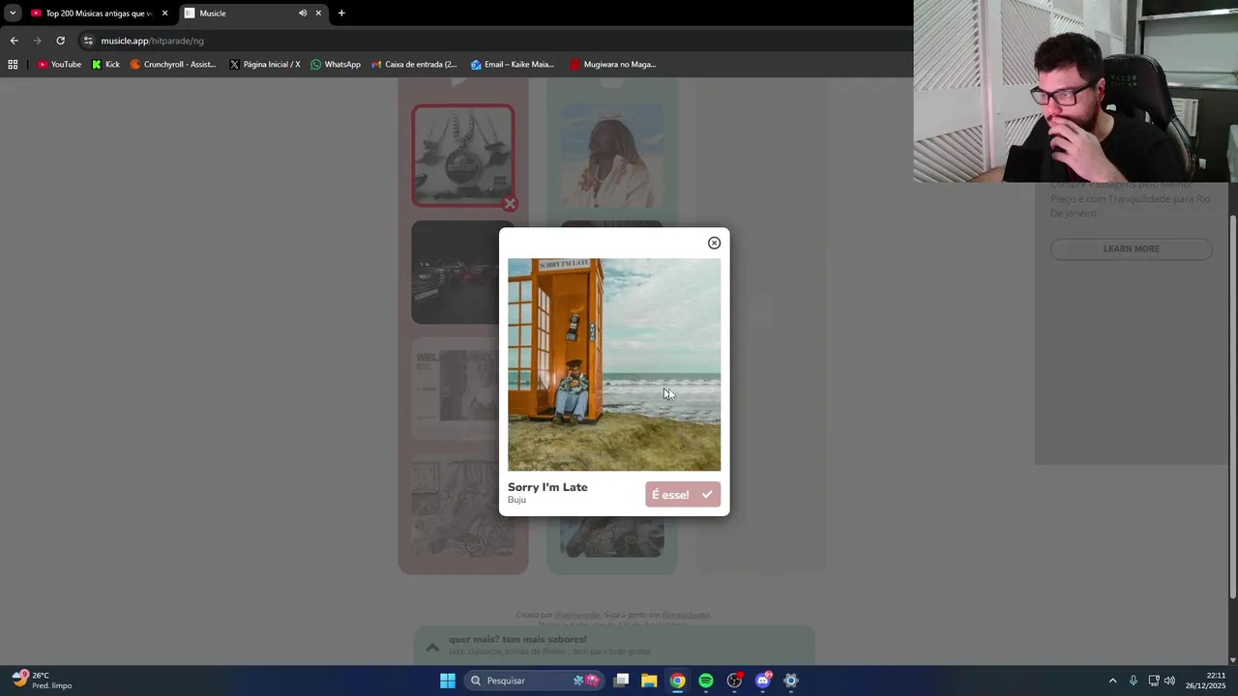Screen dimensions: 1238x696
Task: Open Spotify from taskbar
Action: click(x=706, y=681)
